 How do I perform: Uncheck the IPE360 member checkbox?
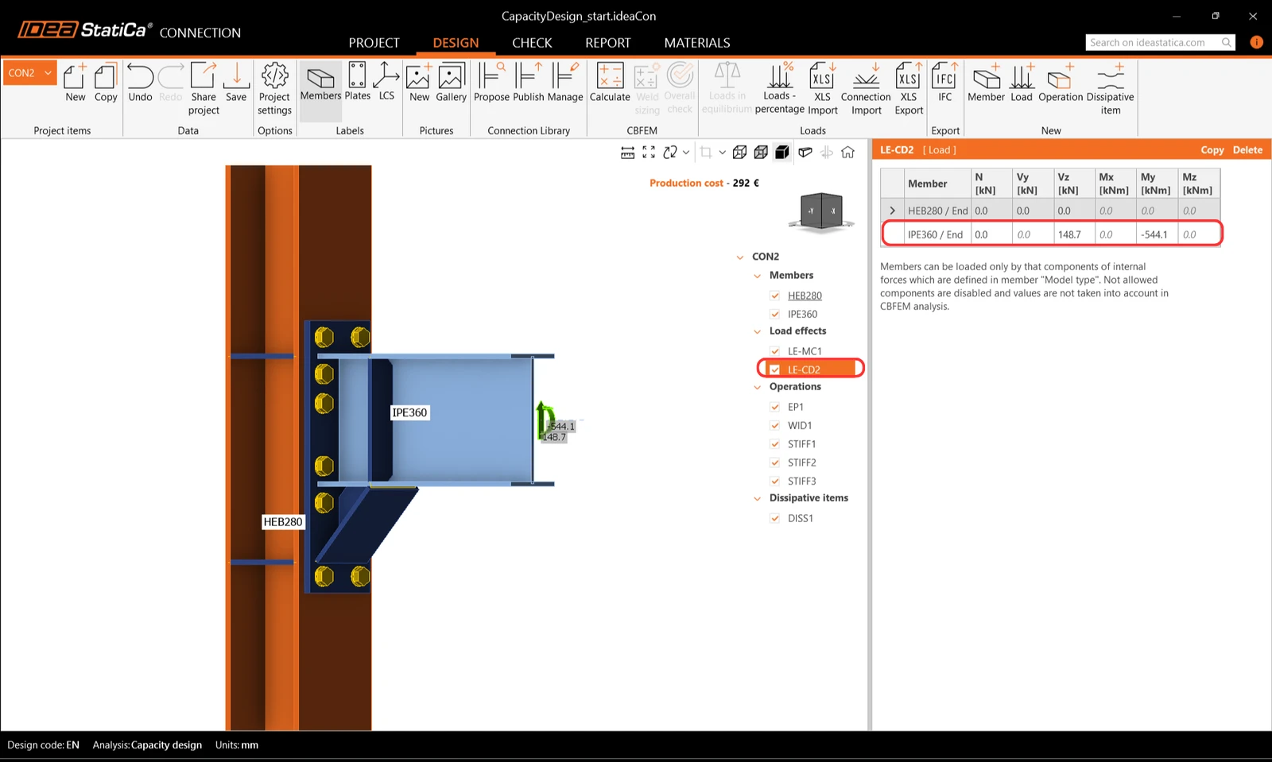click(x=775, y=314)
